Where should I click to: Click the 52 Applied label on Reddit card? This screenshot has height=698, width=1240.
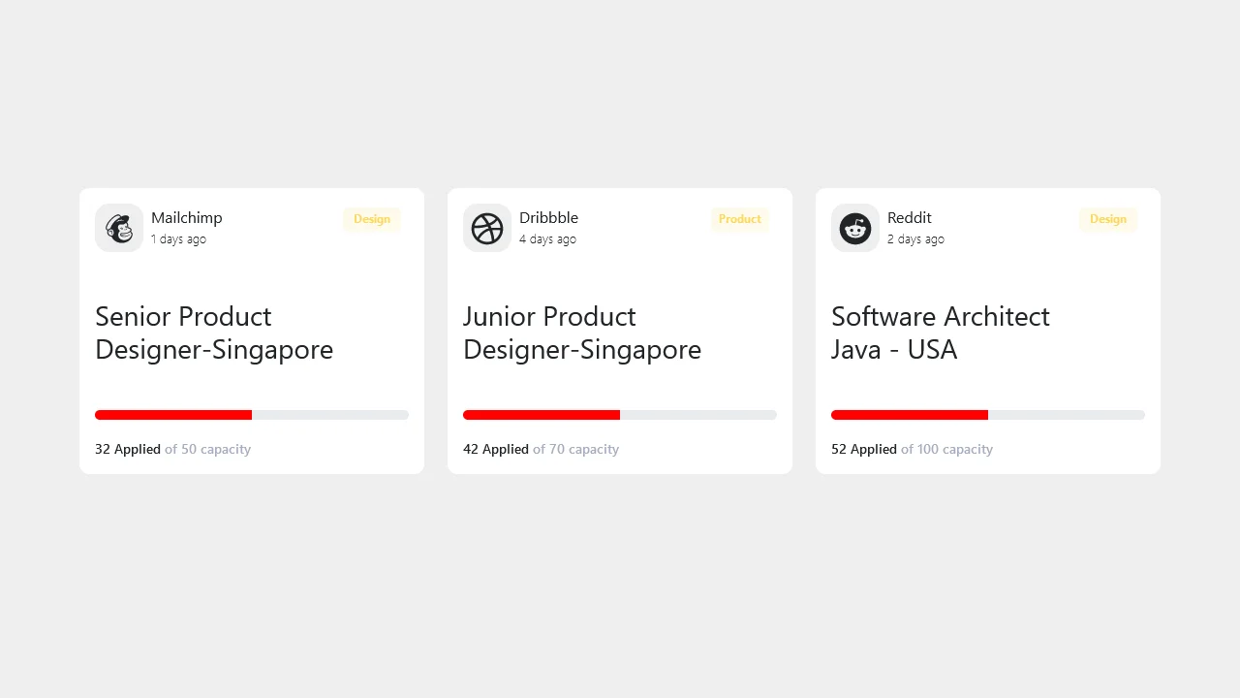[863, 449]
